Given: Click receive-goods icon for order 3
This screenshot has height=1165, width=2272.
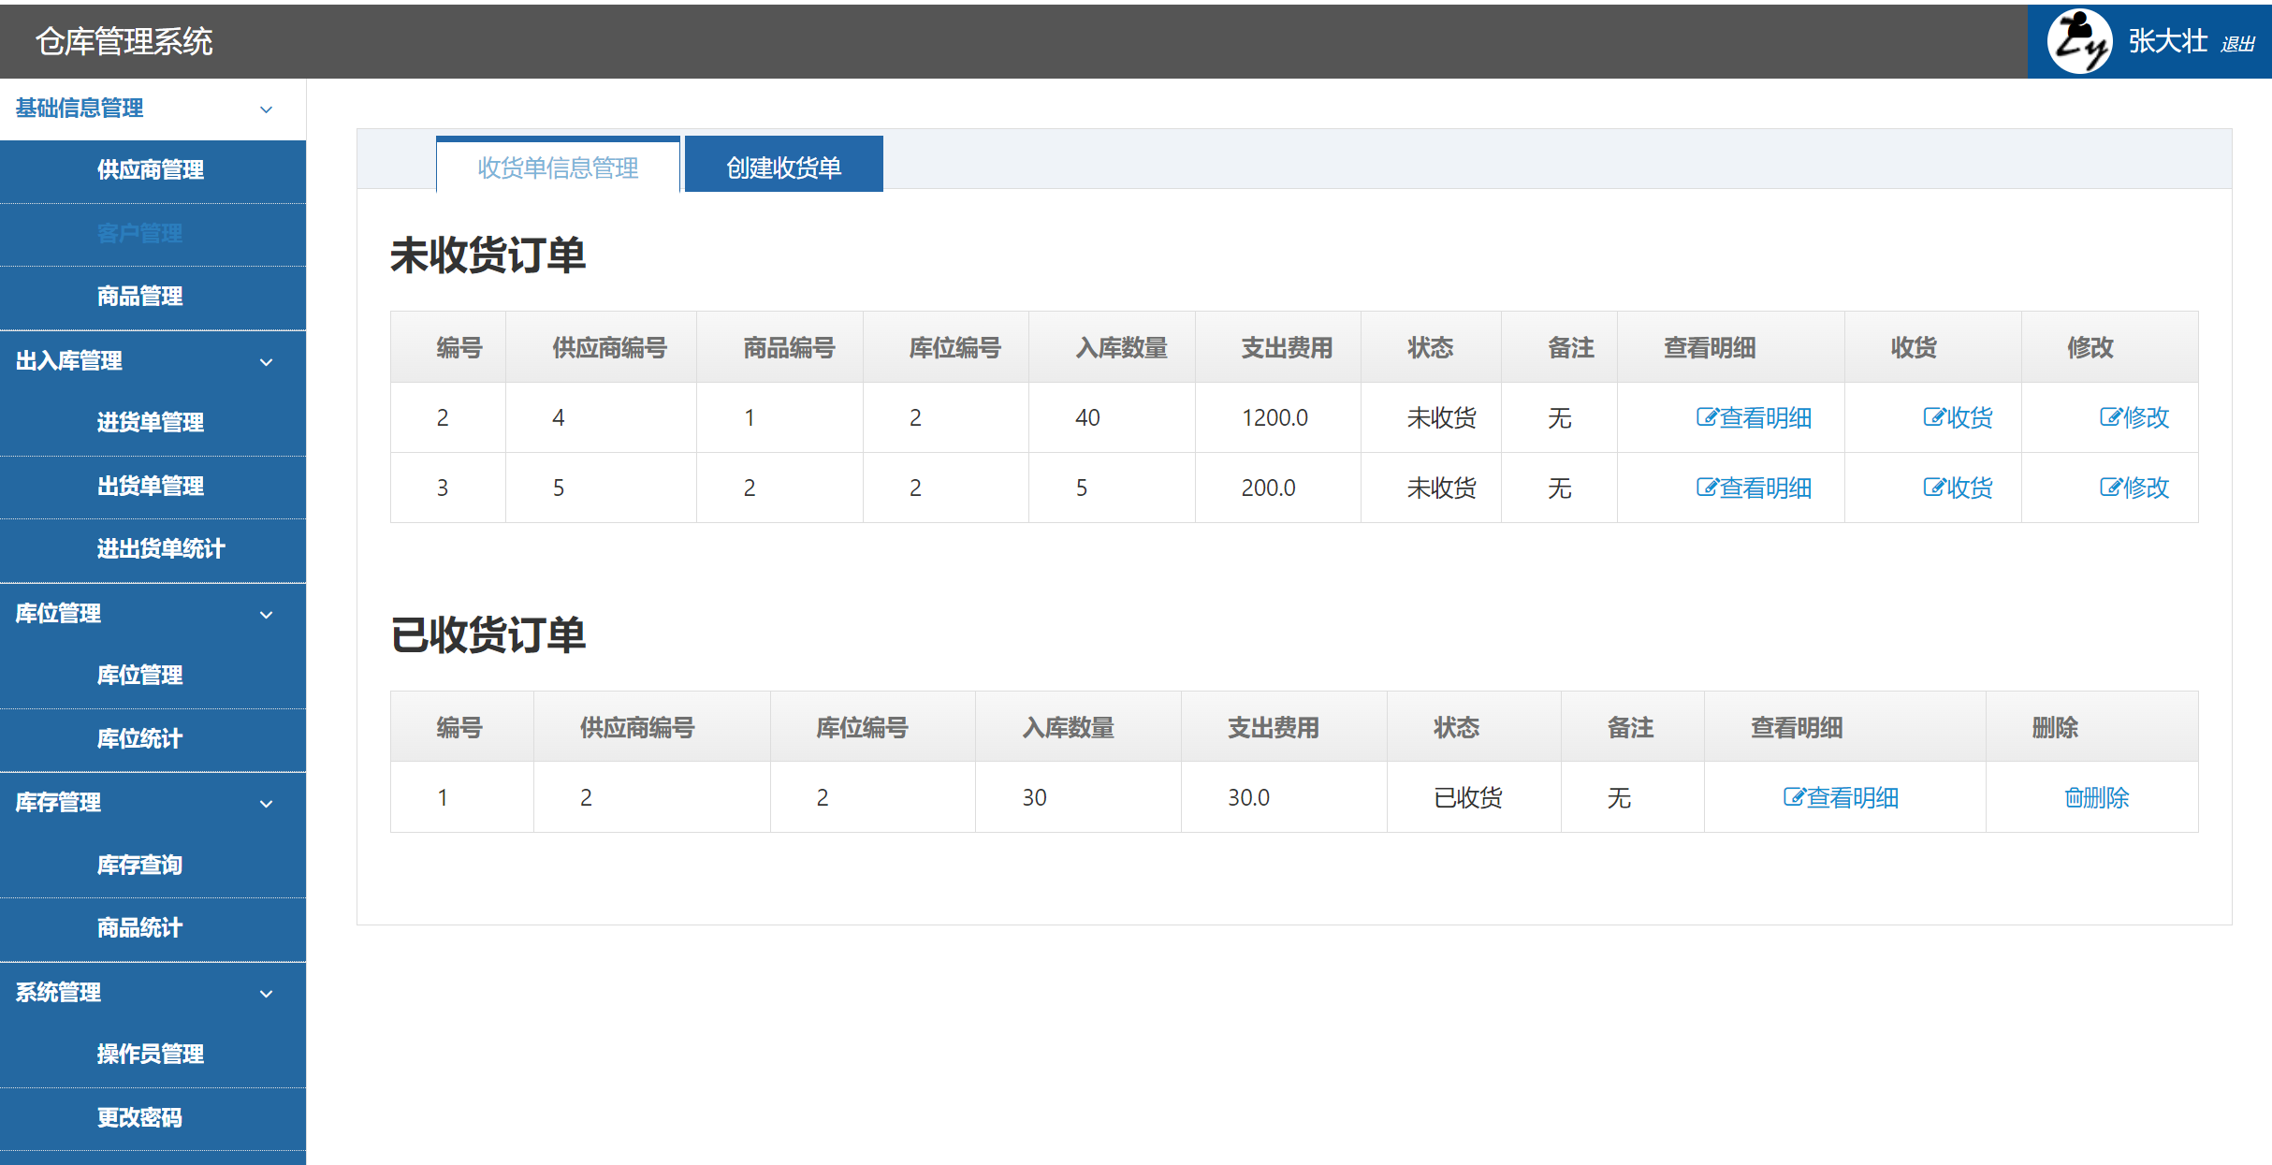Looking at the screenshot, I should pyautogui.click(x=1933, y=488).
